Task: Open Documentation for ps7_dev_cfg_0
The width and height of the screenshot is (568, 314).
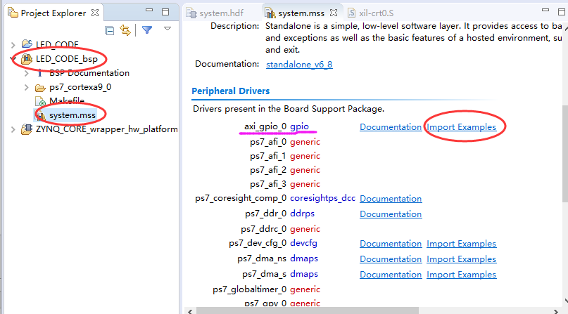Action: tap(391, 244)
